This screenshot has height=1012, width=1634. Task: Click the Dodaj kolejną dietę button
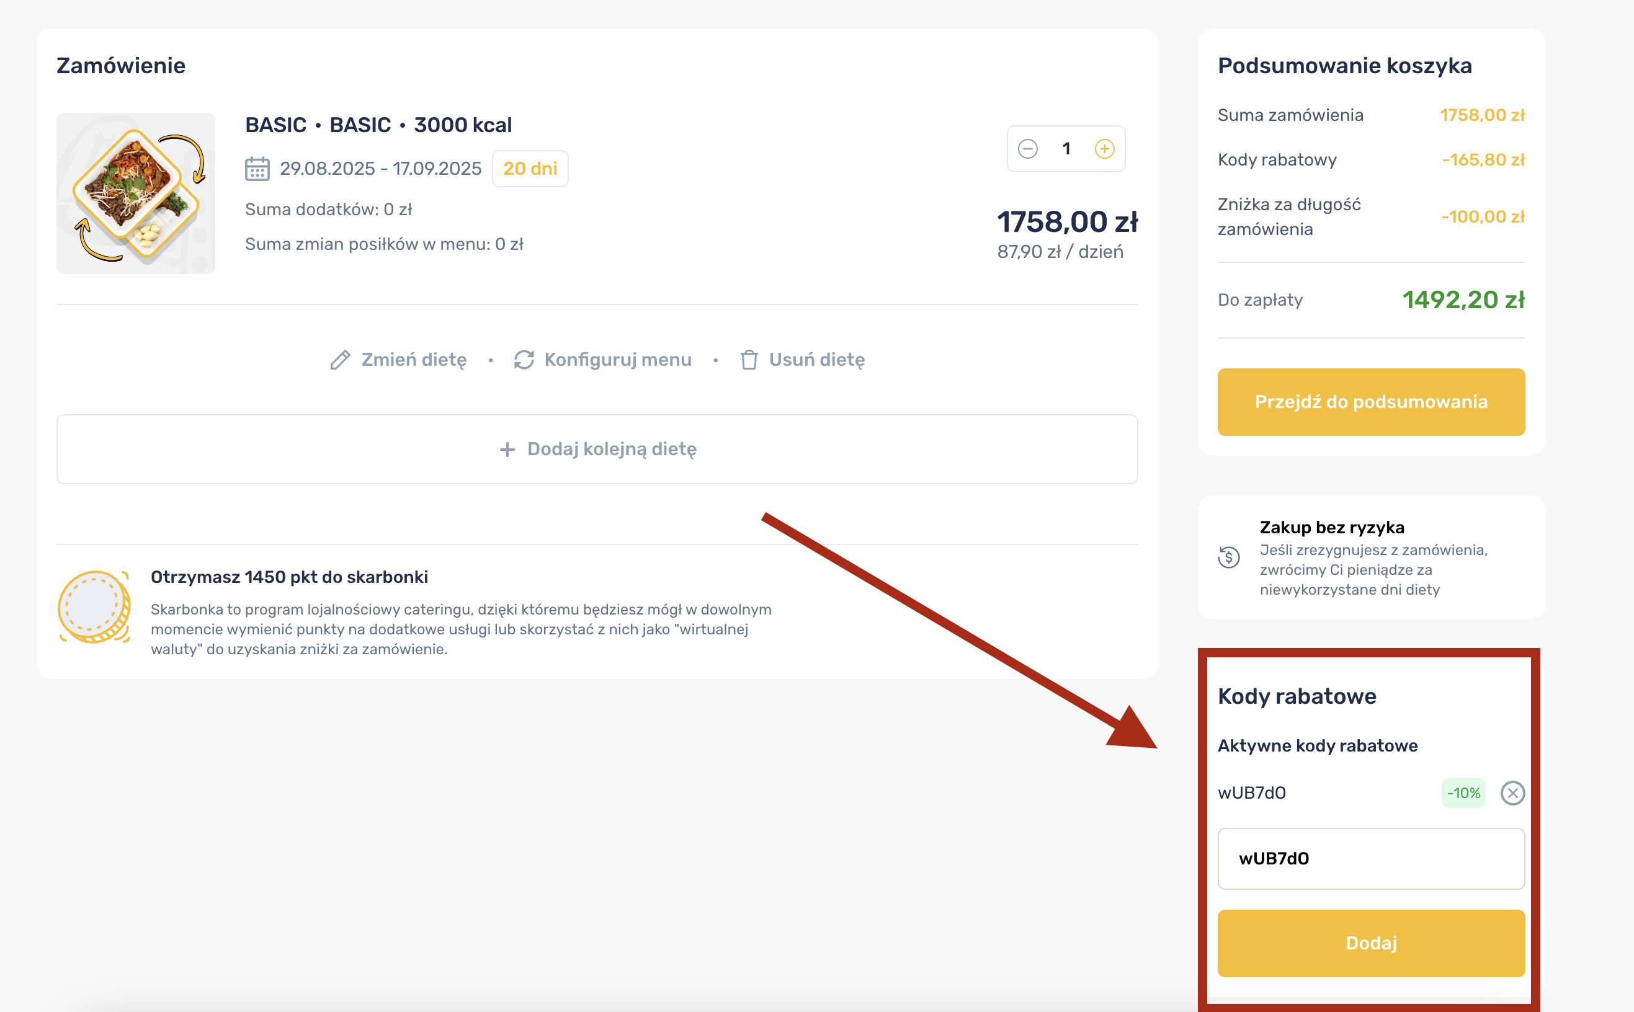tap(597, 449)
